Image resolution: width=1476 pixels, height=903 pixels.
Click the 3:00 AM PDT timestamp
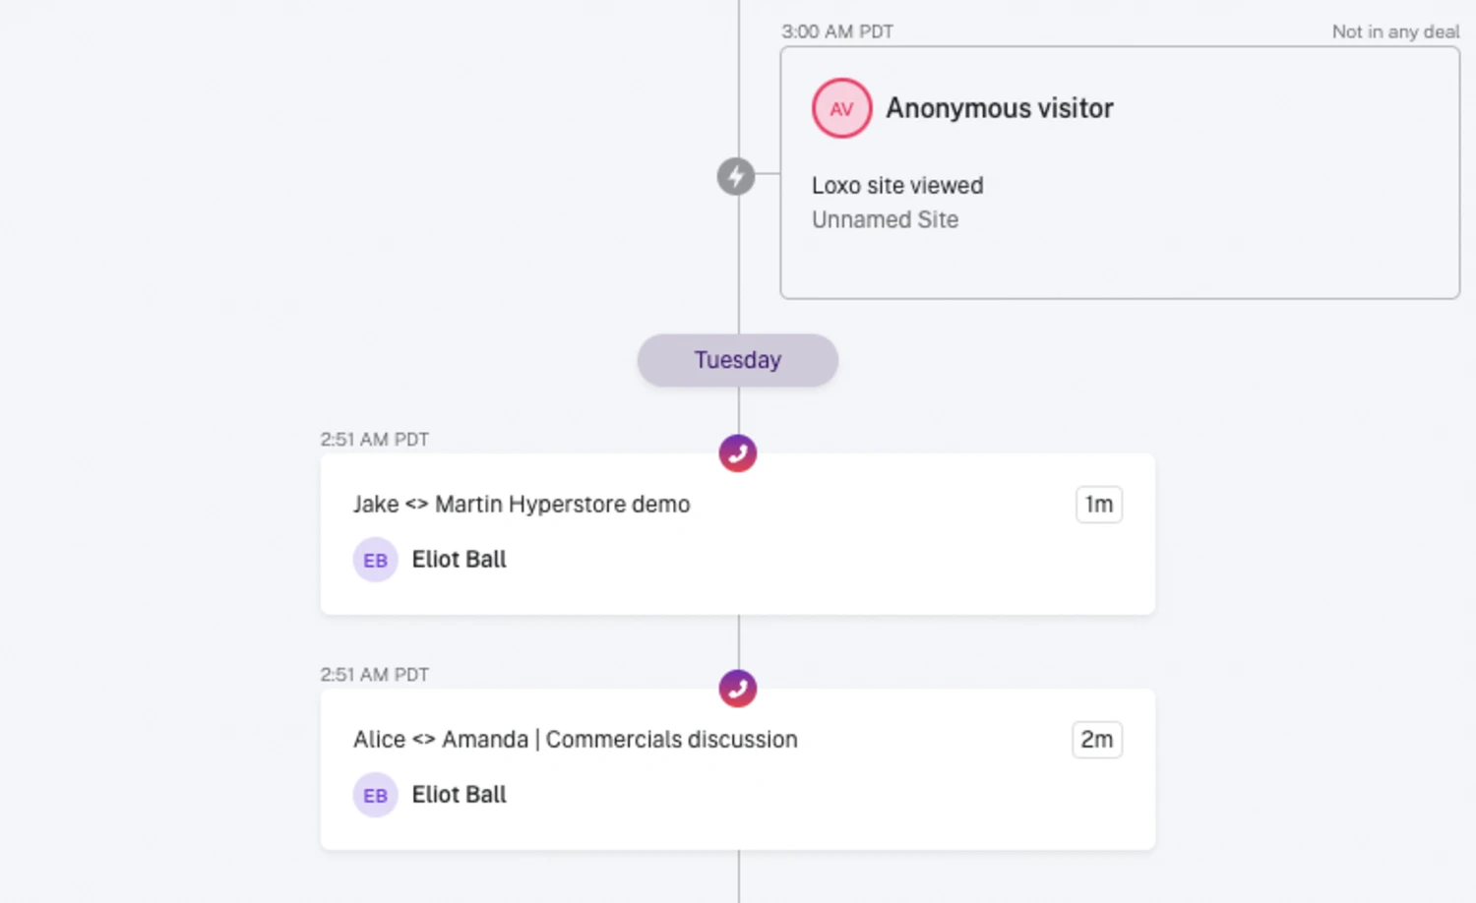[x=837, y=31]
